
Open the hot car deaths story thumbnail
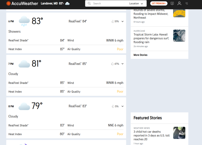pyautogui.click(x=179, y=133)
